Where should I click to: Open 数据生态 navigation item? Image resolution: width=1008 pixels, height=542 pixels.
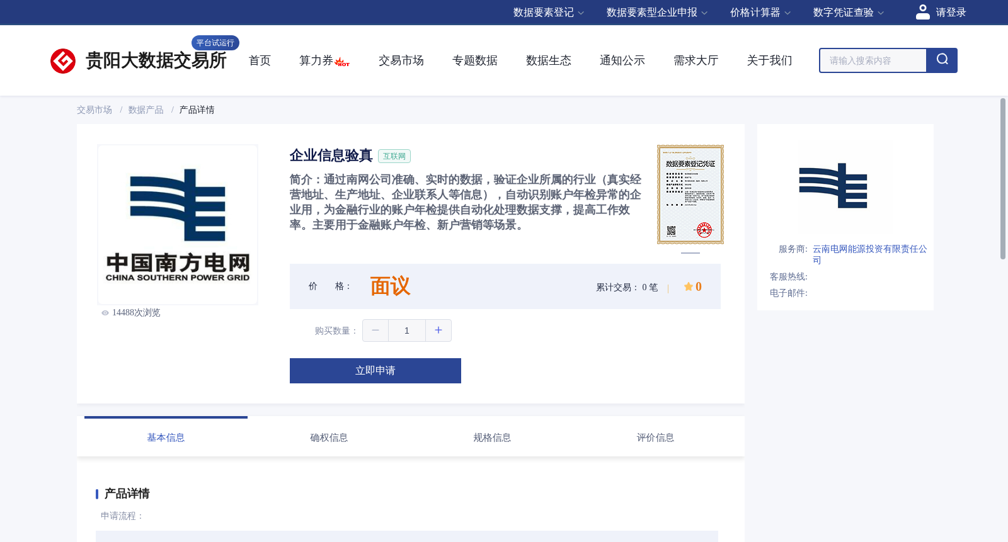point(549,60)
